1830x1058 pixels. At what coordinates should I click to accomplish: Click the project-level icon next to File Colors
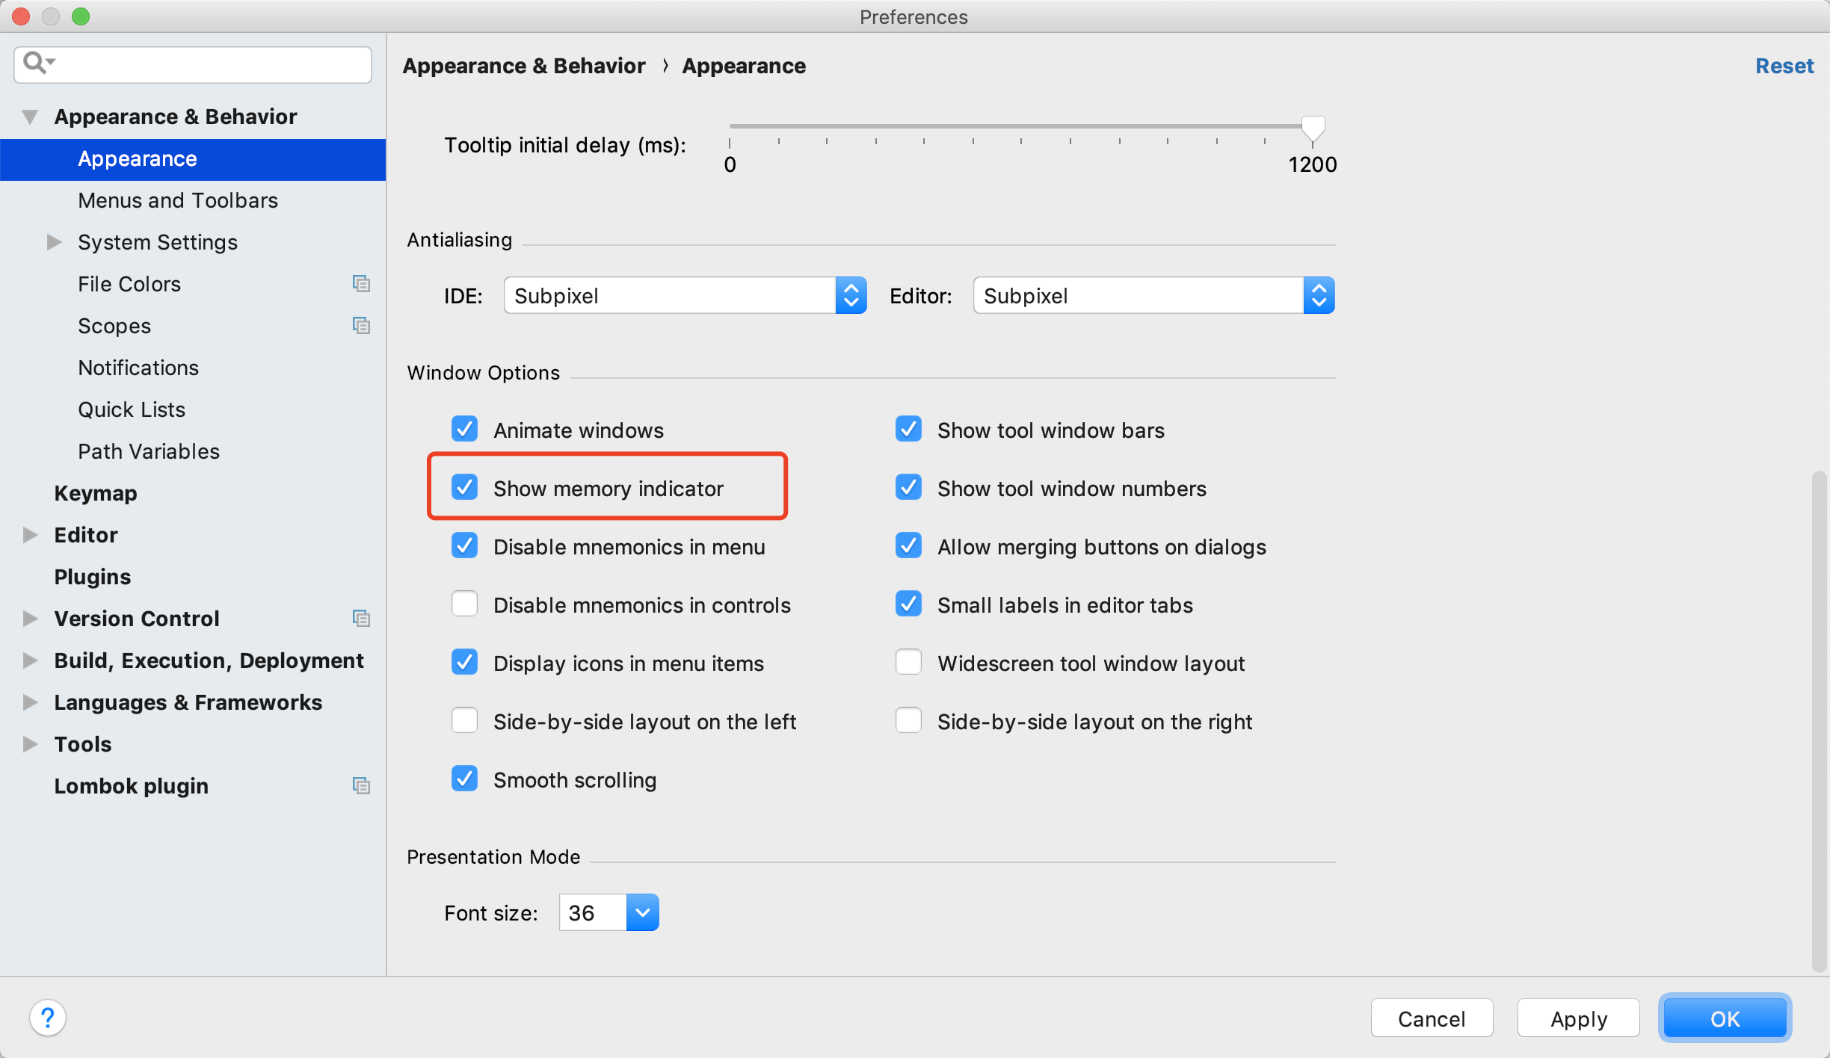pos(361,284)
